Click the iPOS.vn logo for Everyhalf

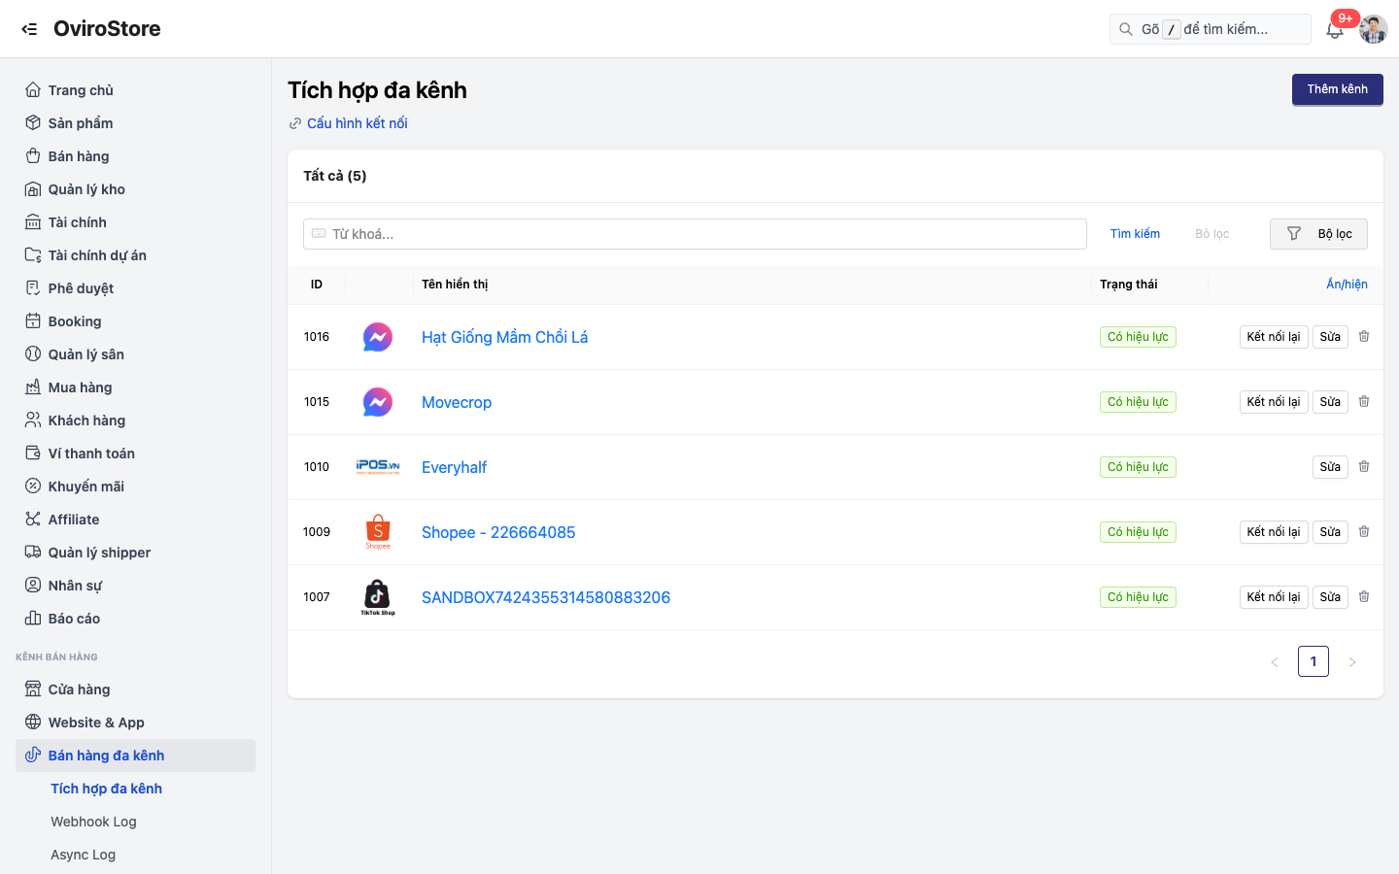[378, 467]
